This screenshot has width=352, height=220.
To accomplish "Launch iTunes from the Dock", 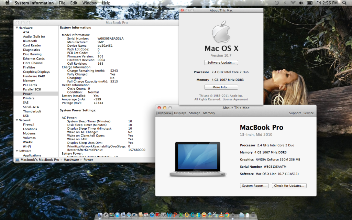I will click(152, 215).
